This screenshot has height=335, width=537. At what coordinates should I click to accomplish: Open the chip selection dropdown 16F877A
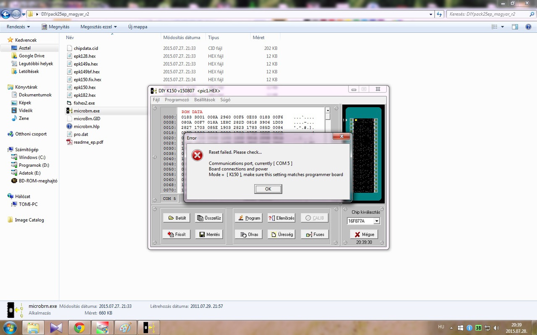coord(376,221)
